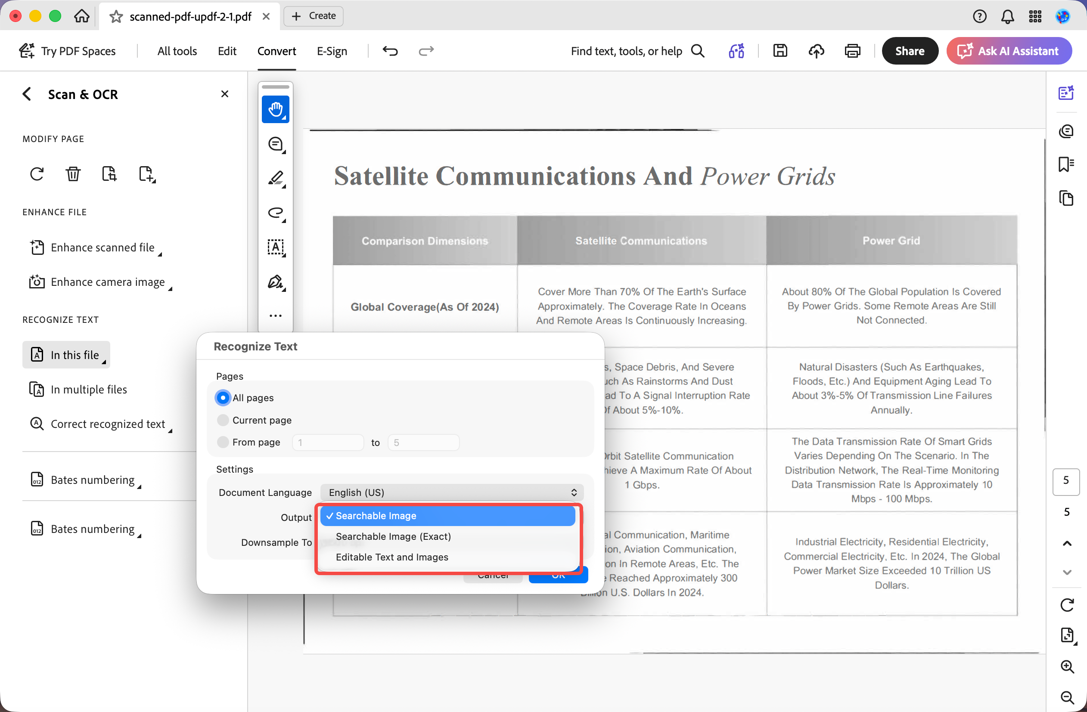The width and height of the screenshot is (1087, 712).
Task: Select the All pages radio button
Action: tap(223, 397)
